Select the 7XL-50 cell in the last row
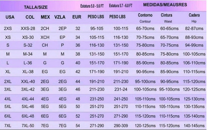208x130 pixels. coord(28,125)
